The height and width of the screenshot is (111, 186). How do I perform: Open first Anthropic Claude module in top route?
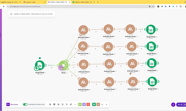pyautogui.click(x=83, y=30)
